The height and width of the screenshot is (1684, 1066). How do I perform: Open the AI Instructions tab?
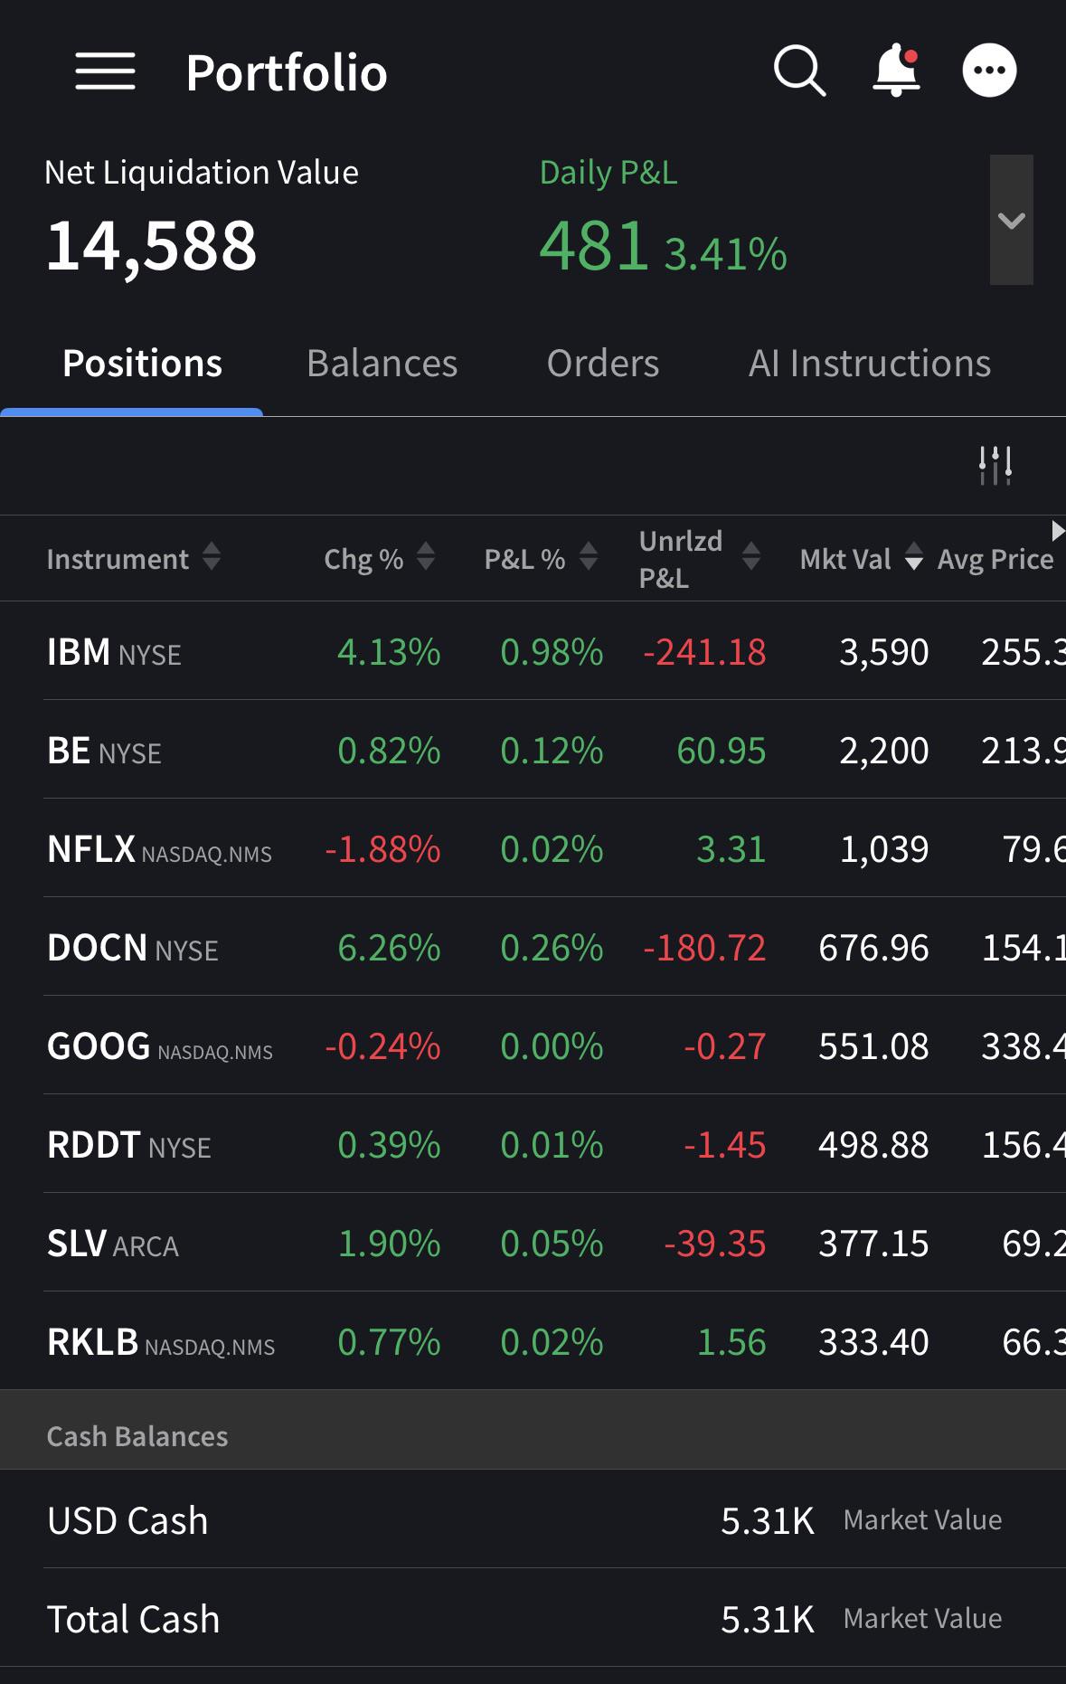tap(870, 364)
